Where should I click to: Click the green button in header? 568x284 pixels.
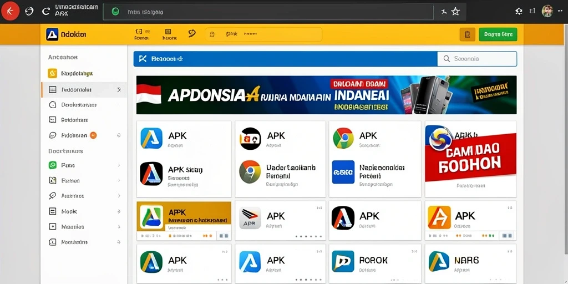[x=498, y=34]
